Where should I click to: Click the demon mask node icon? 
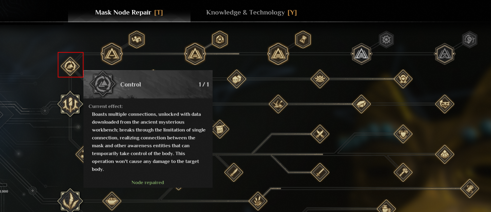click(445, 104)
